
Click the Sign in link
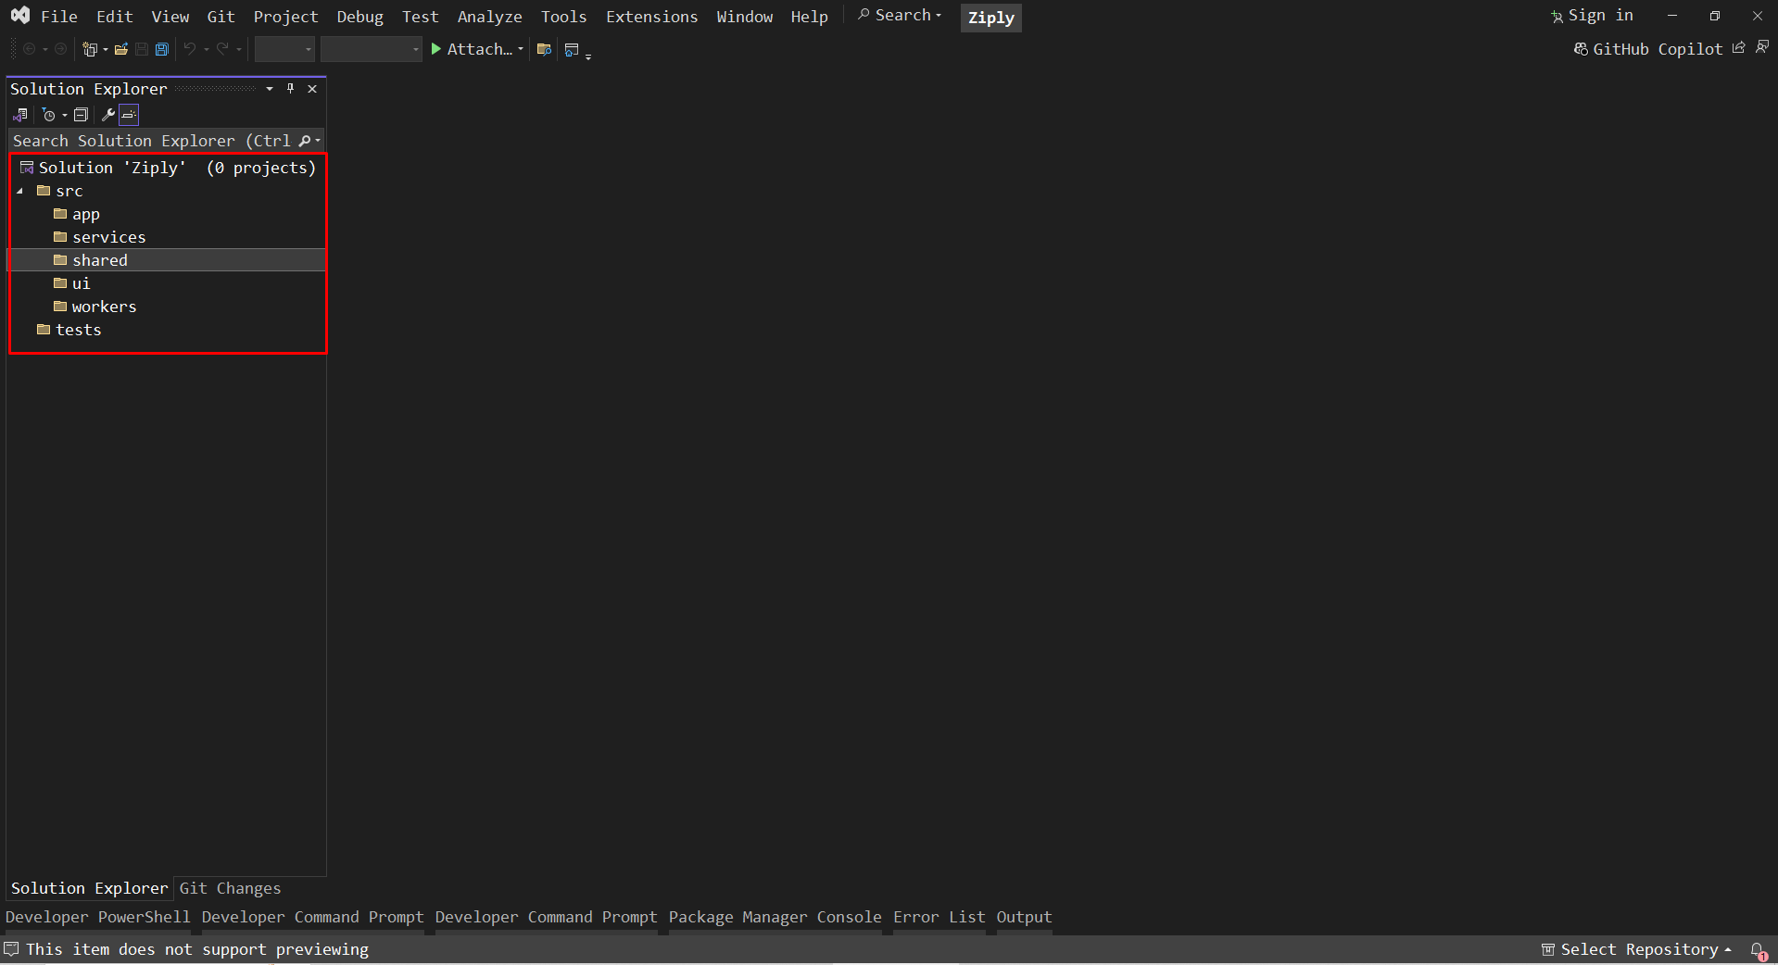coord(1600,16)
